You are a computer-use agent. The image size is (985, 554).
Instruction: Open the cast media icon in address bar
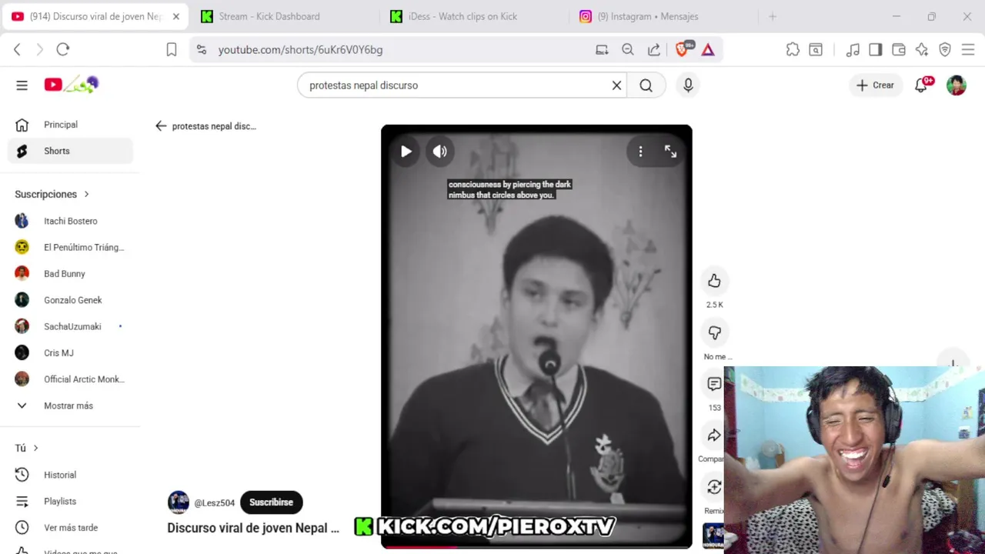click(x=602, y=49)
